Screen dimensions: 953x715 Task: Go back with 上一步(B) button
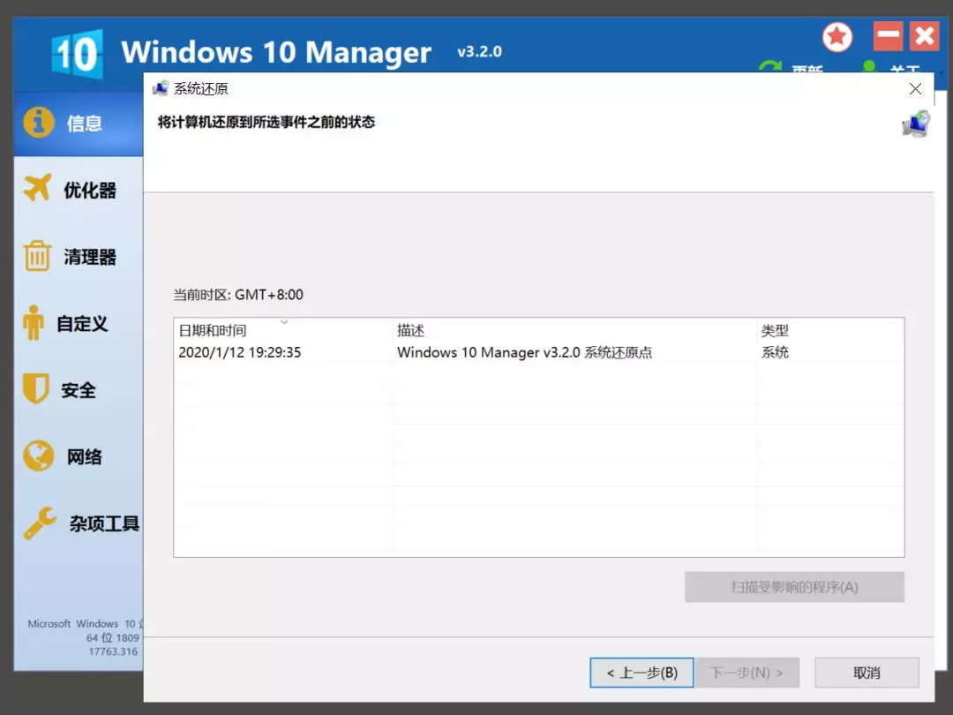click(x=642, y=673)
